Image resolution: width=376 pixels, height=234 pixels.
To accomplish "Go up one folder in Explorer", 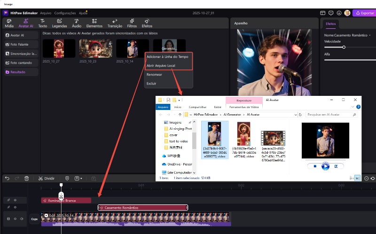I will pos(180,115).
